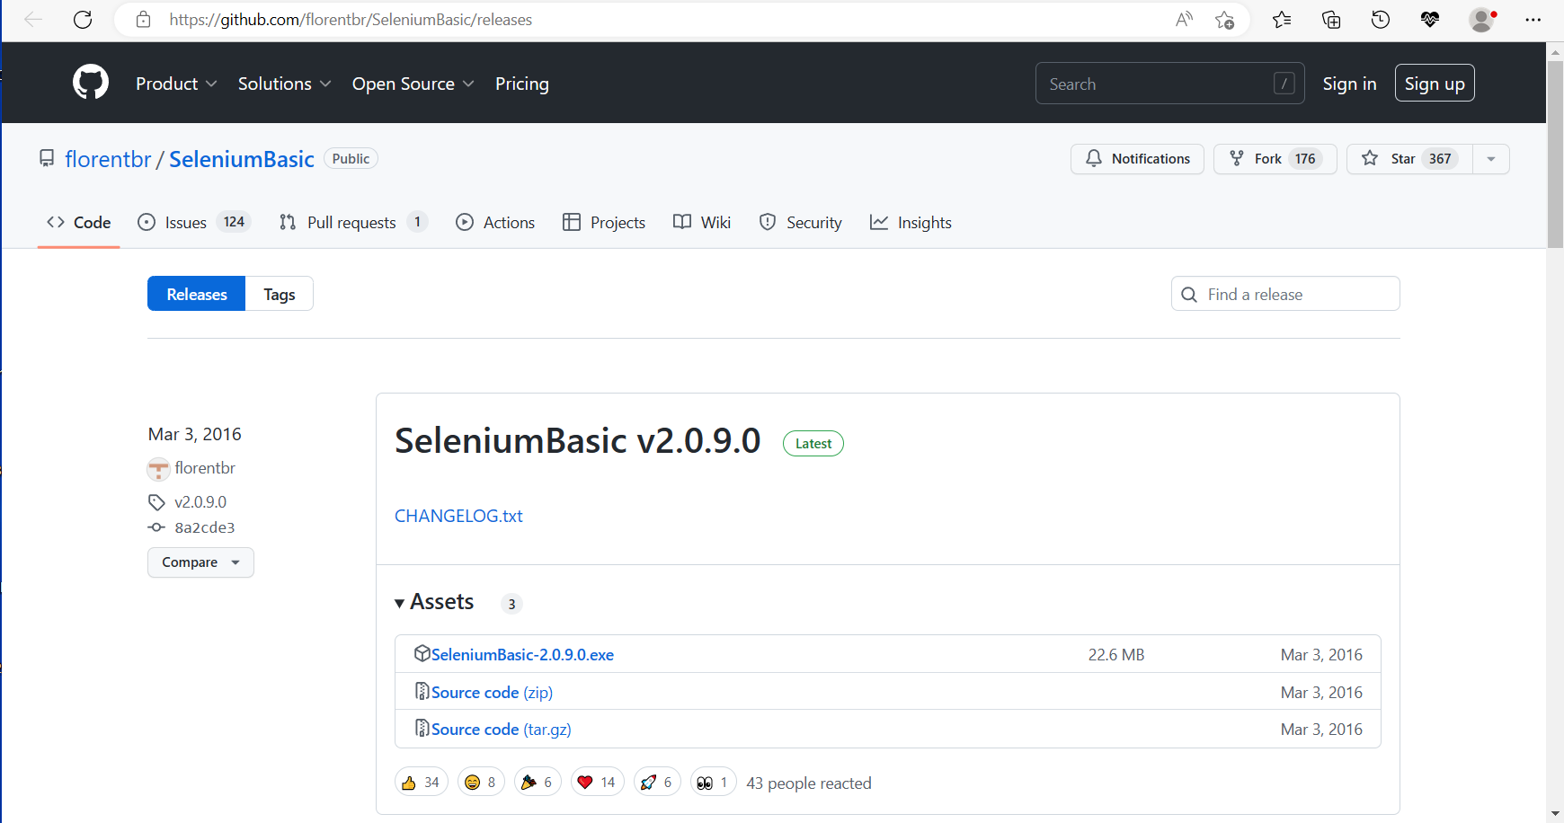Open the Insights tab
This screenshot has width=1564, height=823.
coord(911,222)
